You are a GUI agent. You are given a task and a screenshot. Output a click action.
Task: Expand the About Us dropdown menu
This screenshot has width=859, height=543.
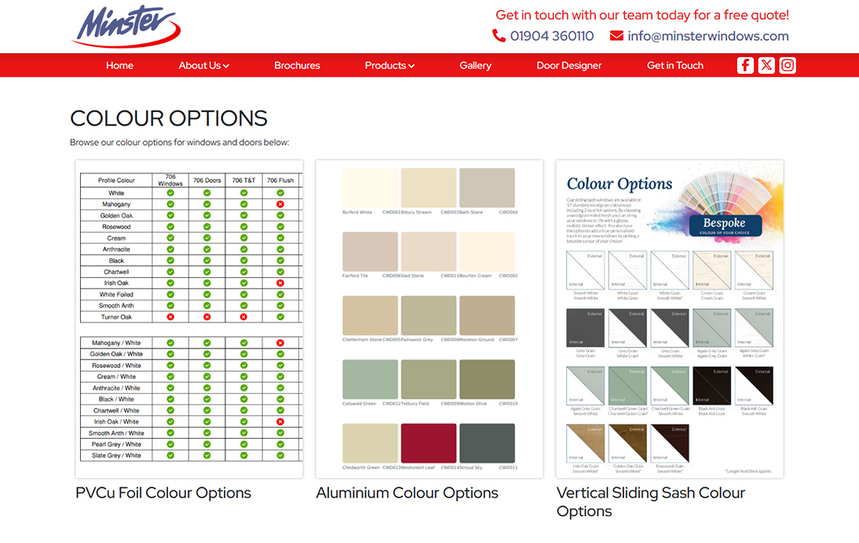tap(203, 65)
